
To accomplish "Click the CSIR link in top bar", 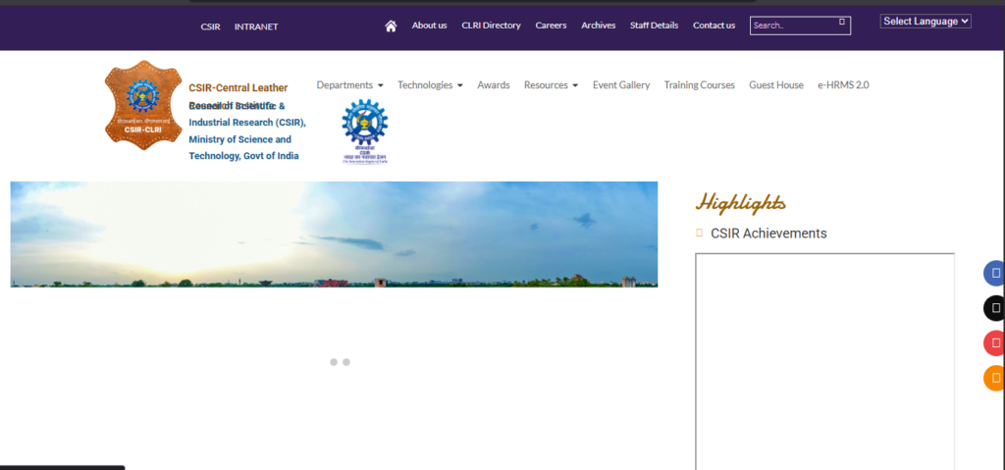I will 210,26.
